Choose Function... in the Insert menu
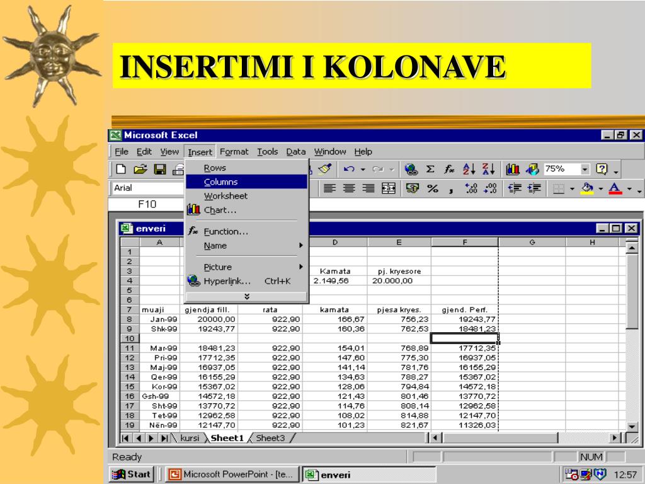Image resolution: width=645 pixels, height=484 pixels. 246,231
